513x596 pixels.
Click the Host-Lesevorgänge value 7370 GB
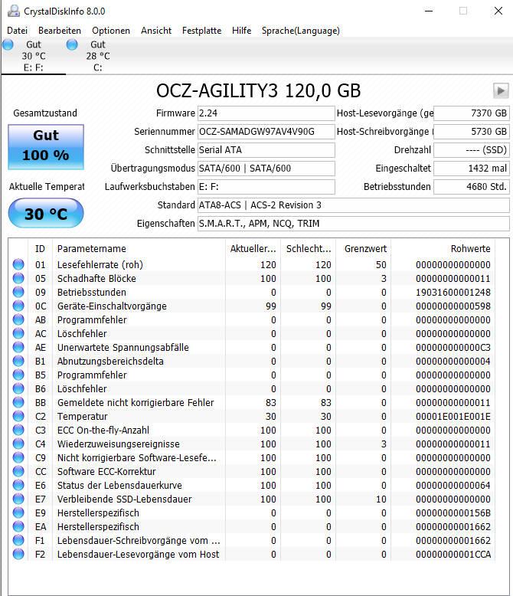(x=472, y=113)
